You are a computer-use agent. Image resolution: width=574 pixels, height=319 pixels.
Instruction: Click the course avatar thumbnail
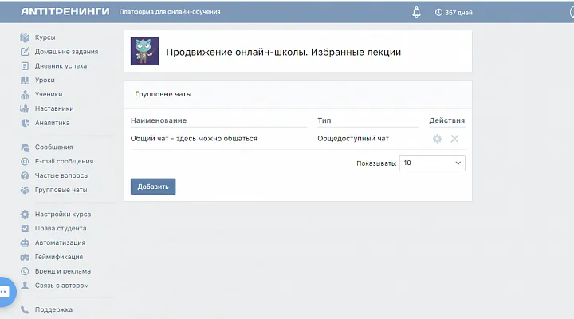pos(144,51)
